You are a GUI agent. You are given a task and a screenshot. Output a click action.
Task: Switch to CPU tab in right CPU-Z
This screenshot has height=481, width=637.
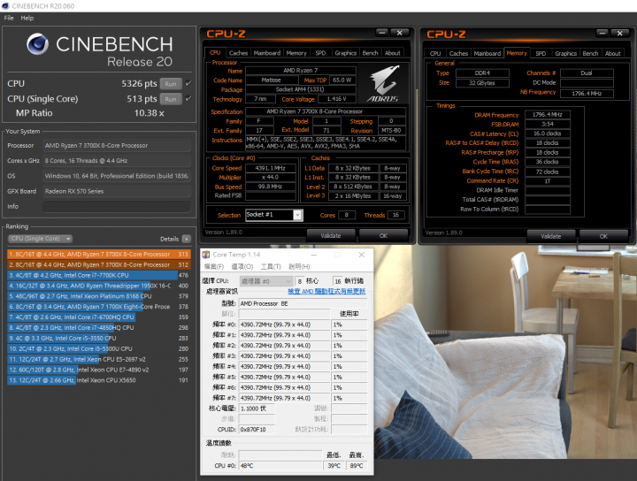[435, 53]
